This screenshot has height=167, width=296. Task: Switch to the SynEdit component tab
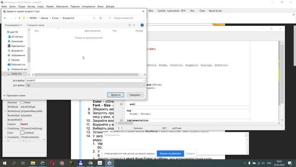[x=161, y=11]
